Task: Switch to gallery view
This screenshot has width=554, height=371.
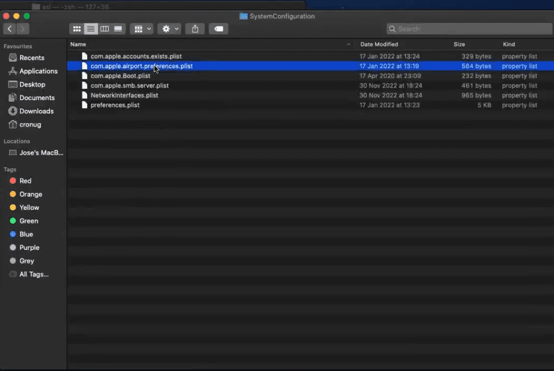Action: click(118, 29)
